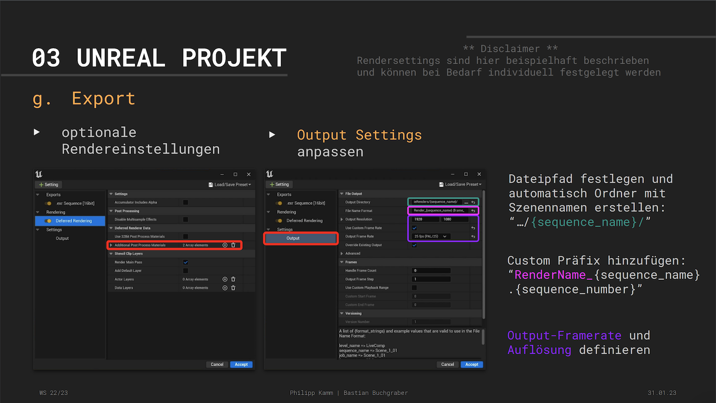The height and width of the screenshot is (403, 716).
Task: Reset File Name Format using the arrow icon
Action: click(473, 211)
